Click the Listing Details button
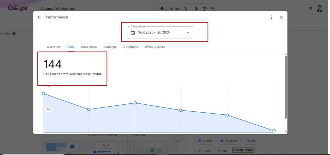The height and width of the screenshot is (155, 330). coord(243,150)
